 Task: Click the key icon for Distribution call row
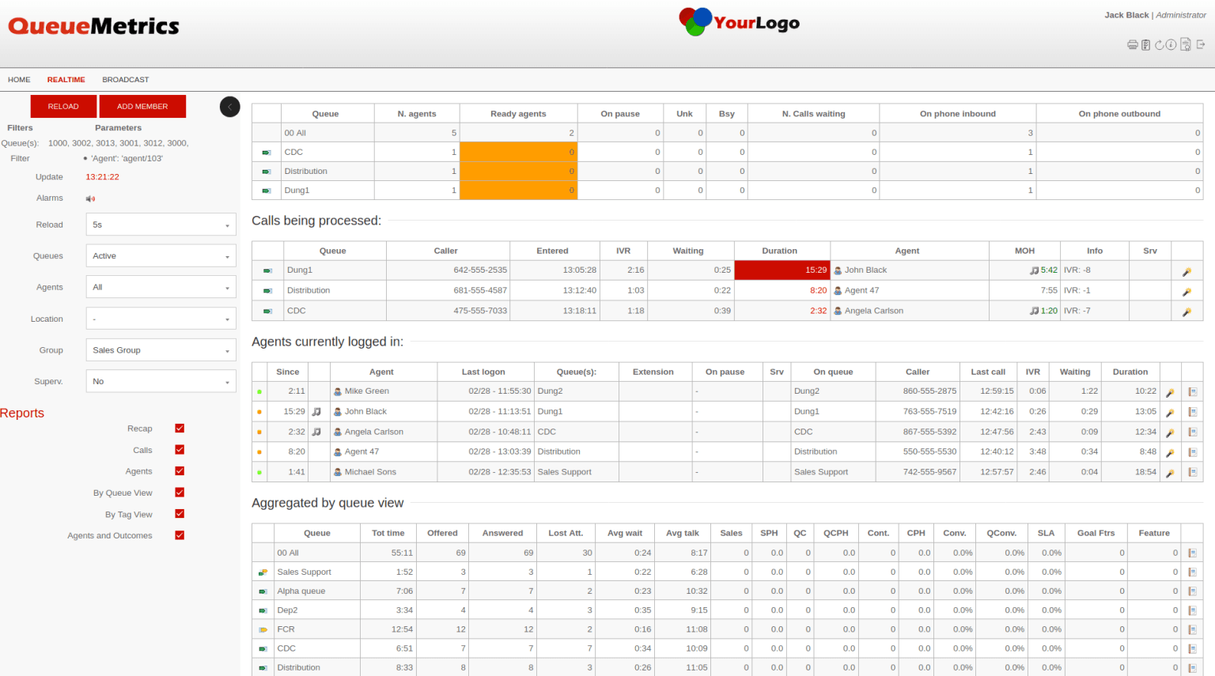(x=1187, y=292)
